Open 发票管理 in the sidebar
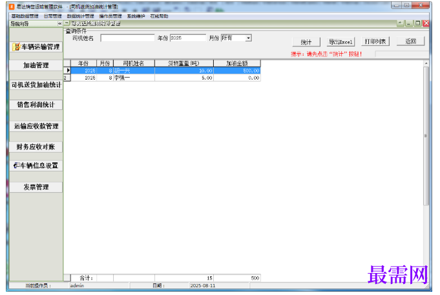 36,187
